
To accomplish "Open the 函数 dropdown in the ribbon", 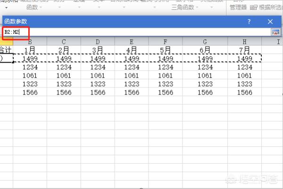I will pyautogui.click(x=34, y=8).
